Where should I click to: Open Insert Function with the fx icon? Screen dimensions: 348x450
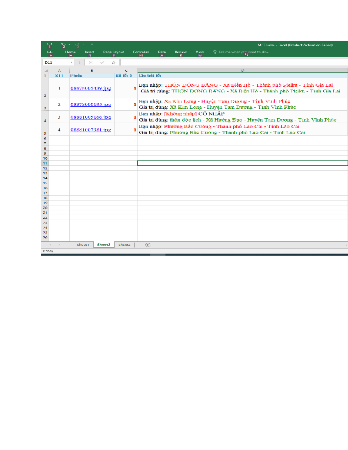(113, 62)
